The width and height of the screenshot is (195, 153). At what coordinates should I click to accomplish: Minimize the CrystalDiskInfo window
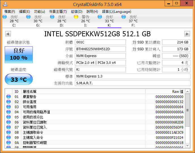(169, 3)
